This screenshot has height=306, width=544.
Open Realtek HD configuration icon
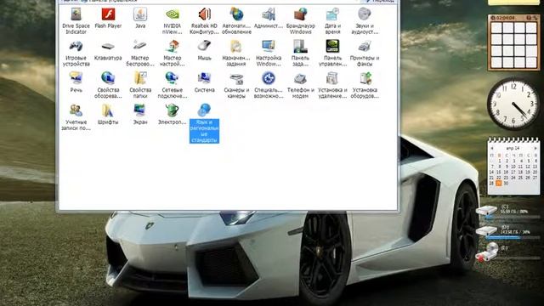pyautogui.click(x=204, y=20)
